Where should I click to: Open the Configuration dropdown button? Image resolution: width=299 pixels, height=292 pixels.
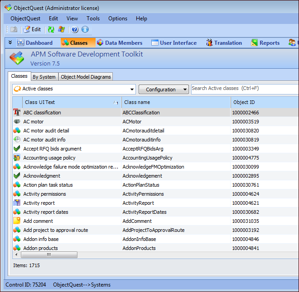coord(164,89)
